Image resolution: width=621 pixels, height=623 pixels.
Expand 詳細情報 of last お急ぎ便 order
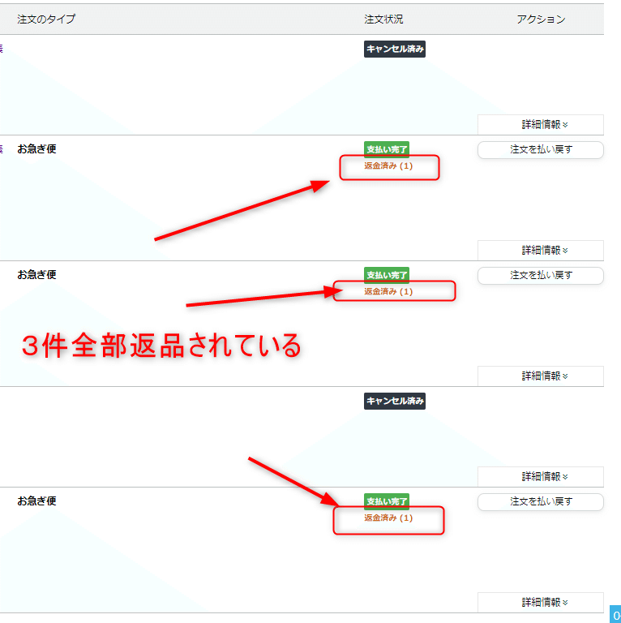(x=541, y=603)
